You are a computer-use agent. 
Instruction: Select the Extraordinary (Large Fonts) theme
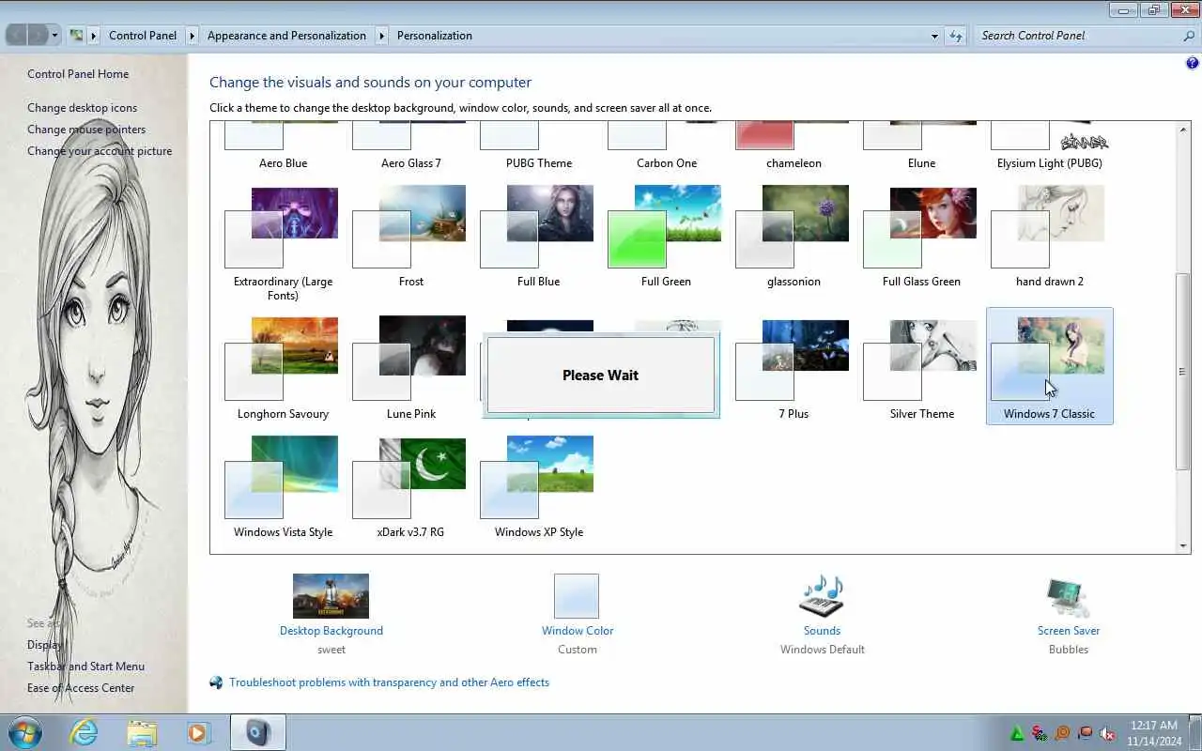[283, 242]
